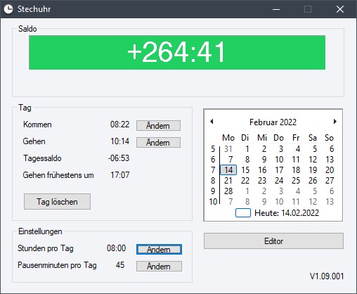Click the Kommen time value 08:22
Viewport: 357px width, 294px height.
pyautogui.click(x=119, y=124)
